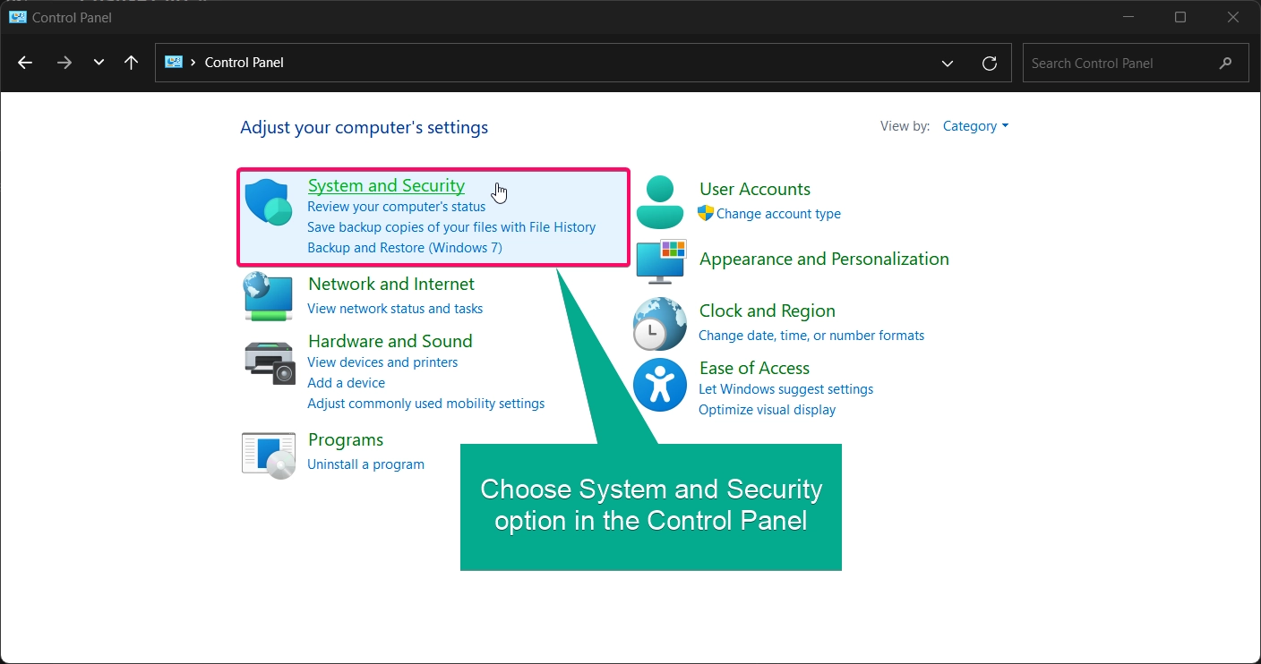Open Save backup copies with File History
This screenshot has height=664, width=1261.
451,227
